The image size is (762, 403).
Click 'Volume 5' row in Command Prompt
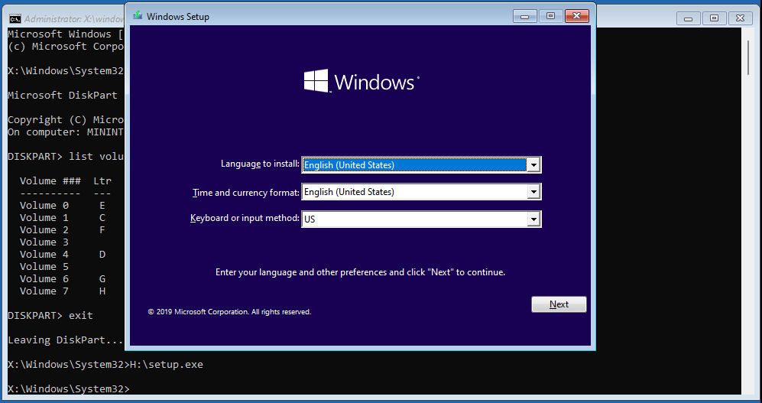point(44,266)
